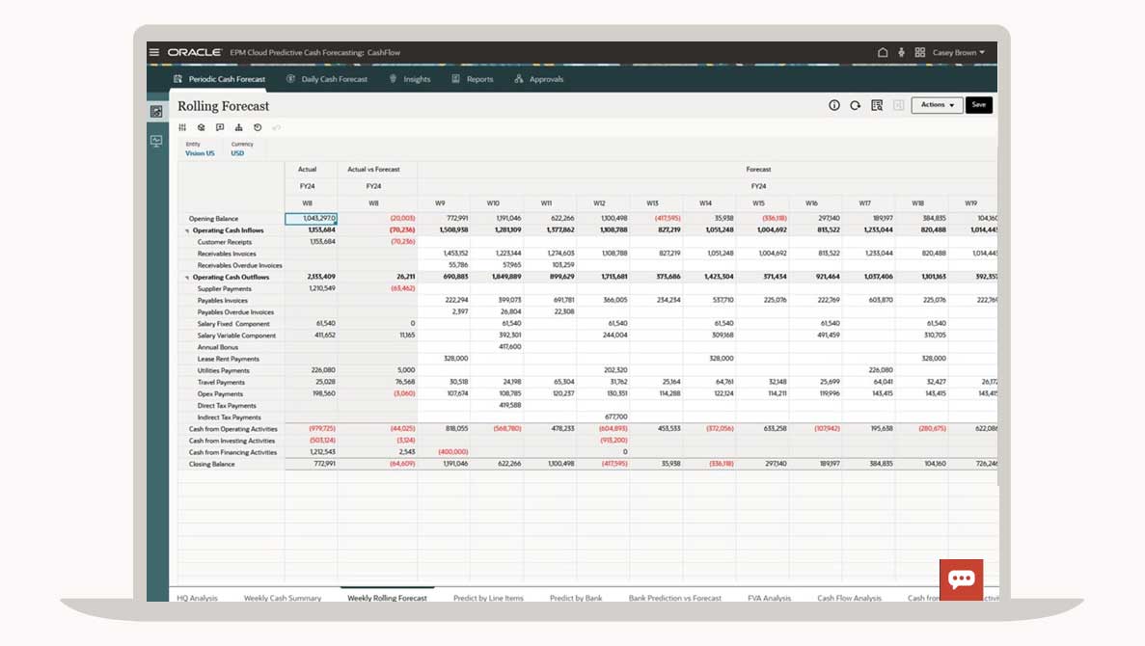Click the form information icon
The image size is (1145, 646).
pyautogui.click(x=834, y=105)
